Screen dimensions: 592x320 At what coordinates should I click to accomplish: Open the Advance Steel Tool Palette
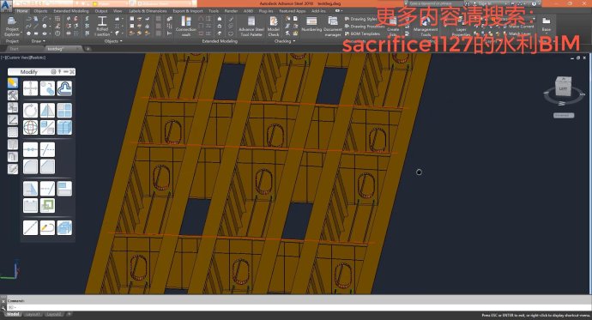click(x=251, y=26)
